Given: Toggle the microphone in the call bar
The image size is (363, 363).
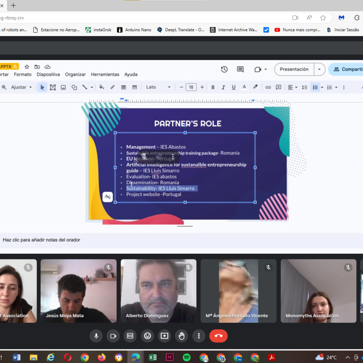Looking at the screenshot, I should [96, 336].
